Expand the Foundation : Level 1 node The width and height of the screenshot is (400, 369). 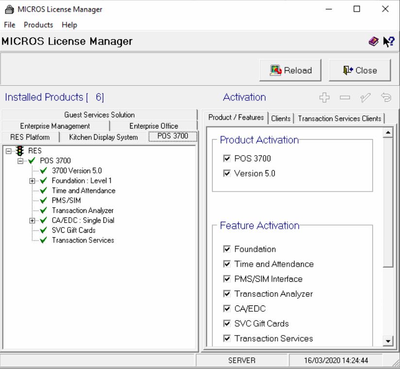(x=32, y=181)
